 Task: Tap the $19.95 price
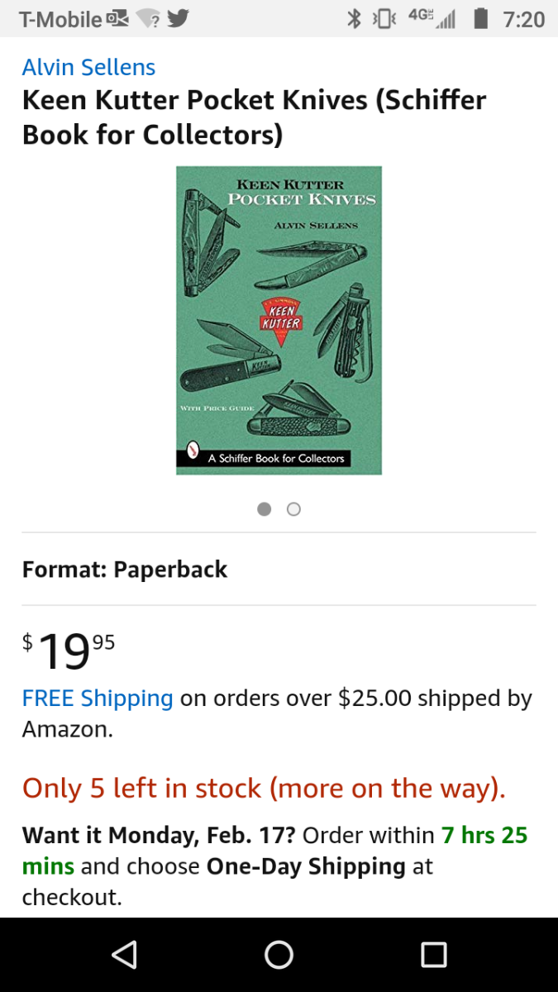pos(69,651)
